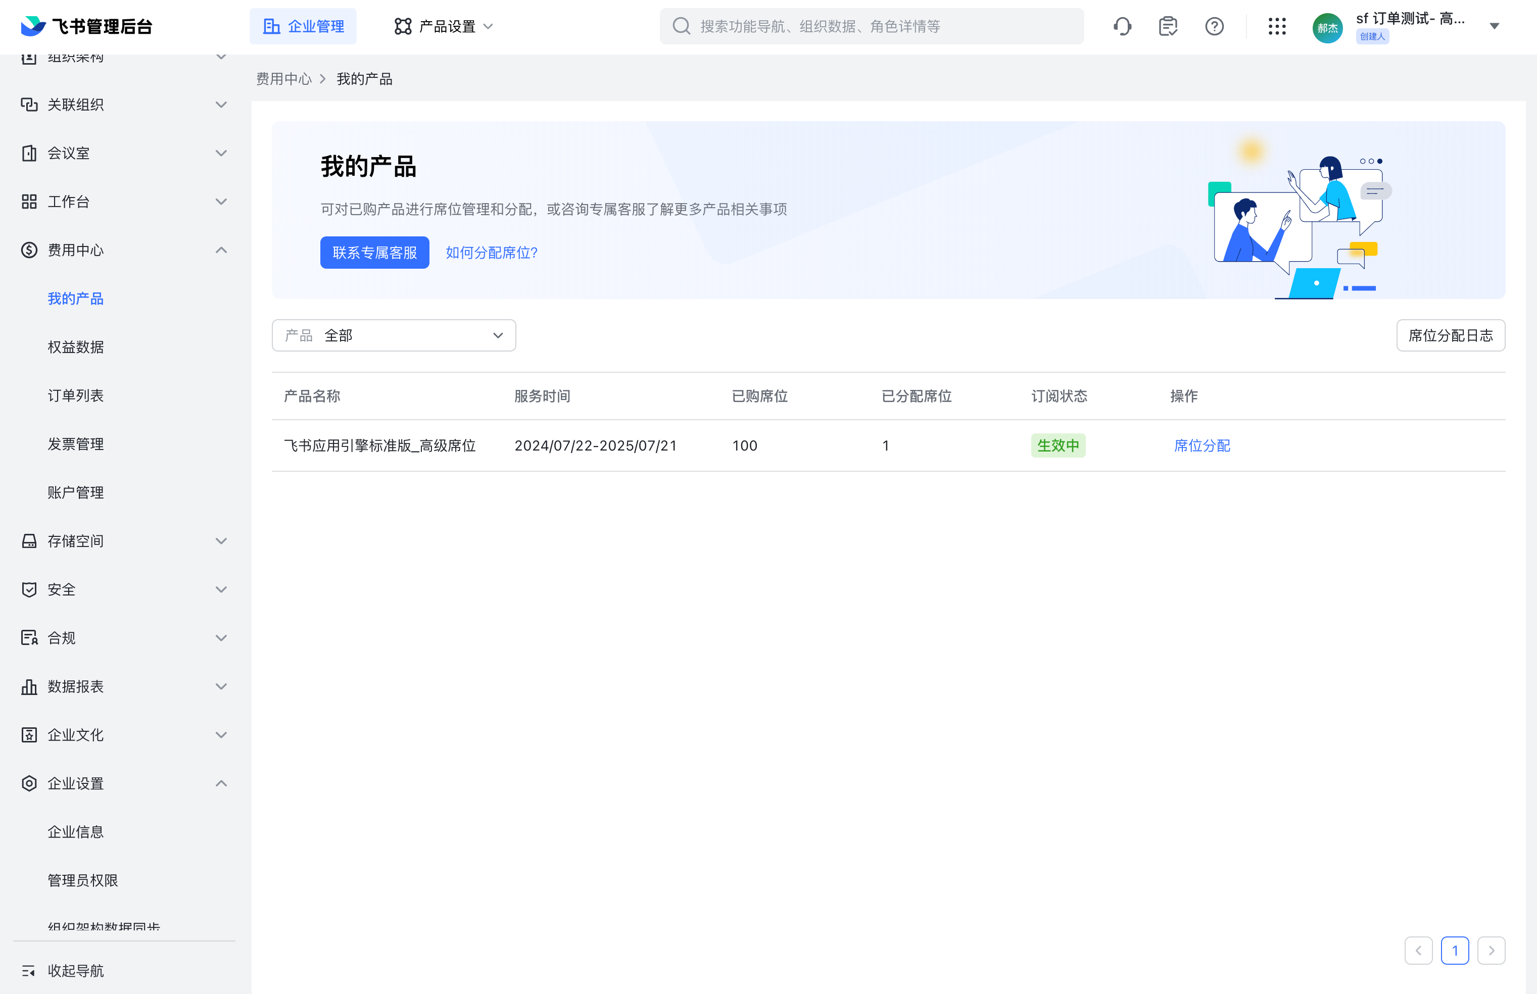Expand the 安全 section chevron
The image size is (1537, 994).
coord(221,589)
